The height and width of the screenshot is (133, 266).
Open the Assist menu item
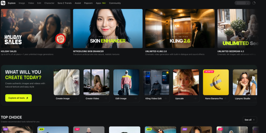pyautogui.click(x=78, y=3)
